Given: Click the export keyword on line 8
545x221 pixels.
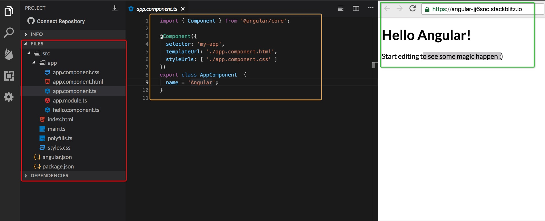Looking at the screenshot, I should [169, 75].
